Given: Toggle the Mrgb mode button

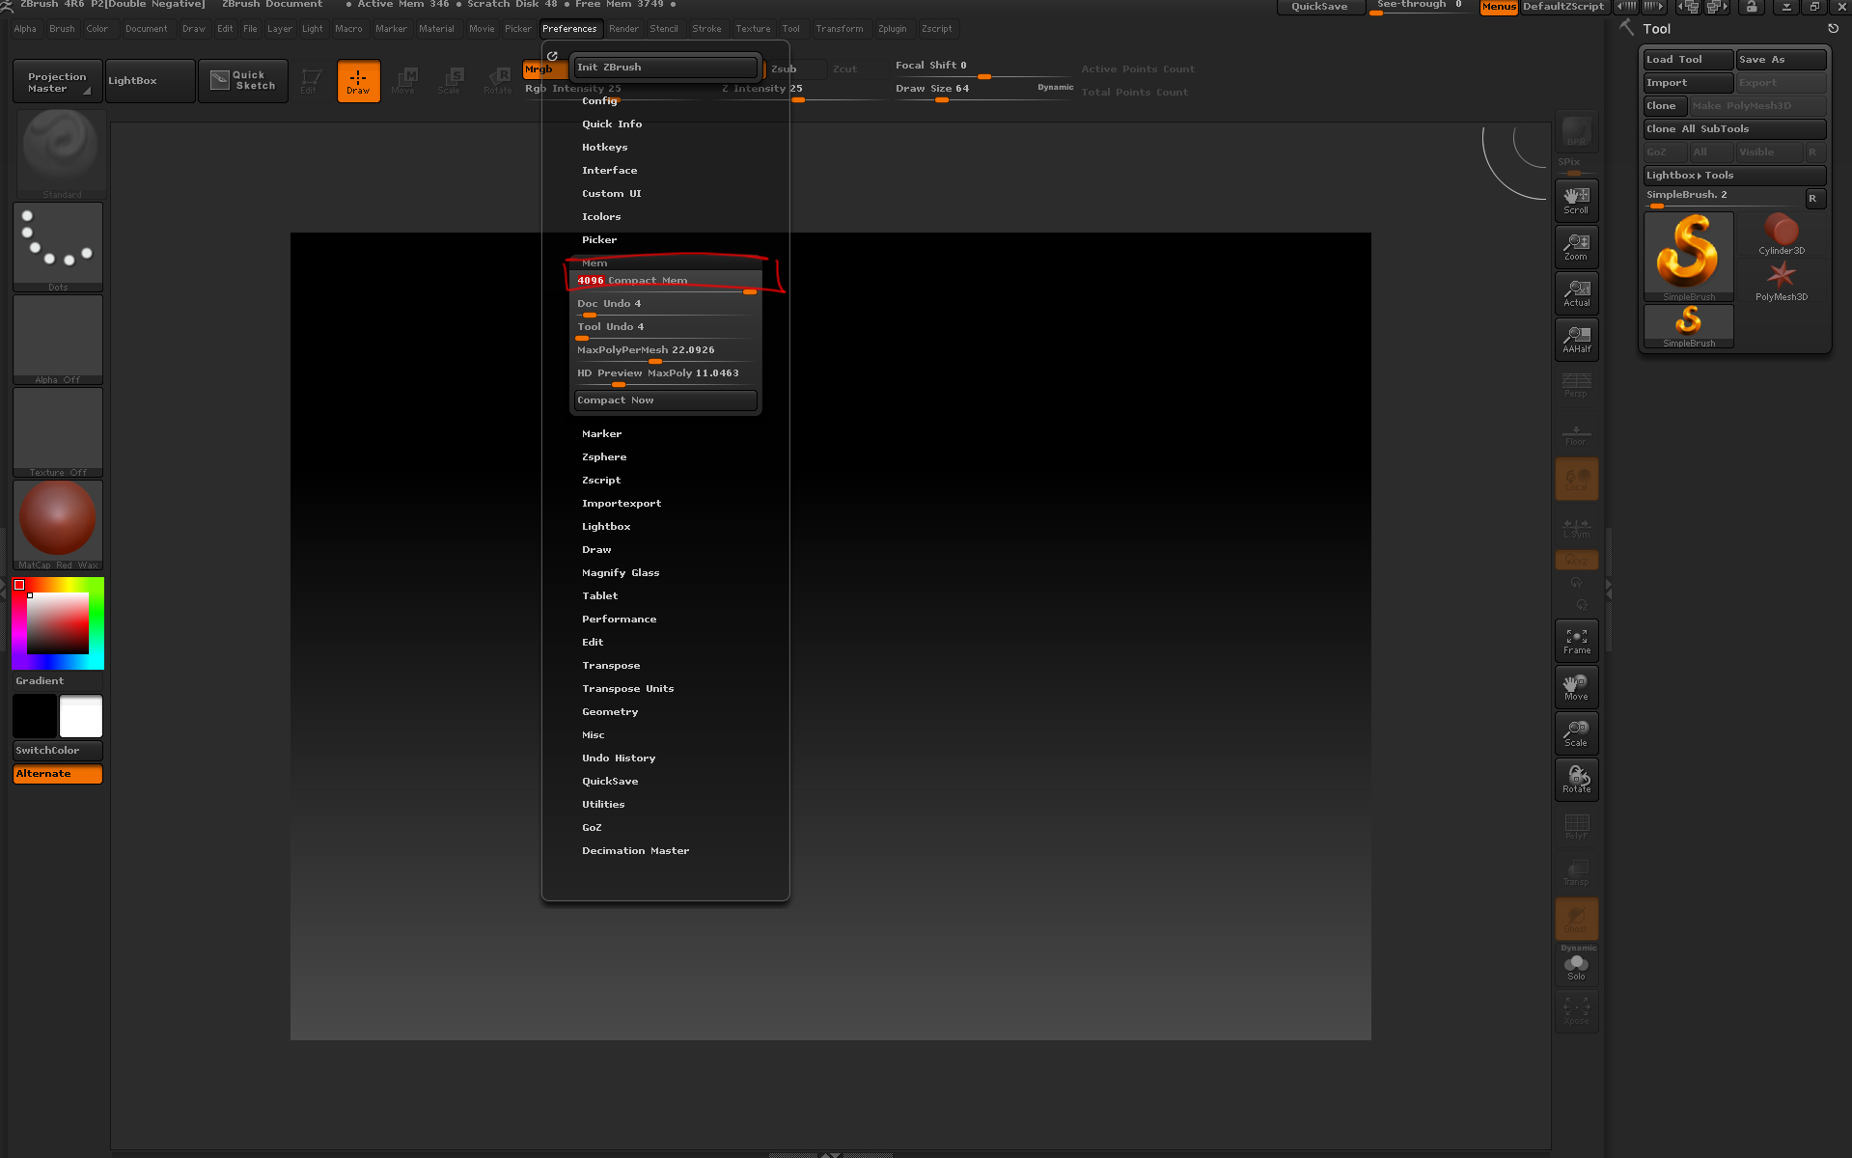Looking at the screenshot, I should click(x=544, y=69).
